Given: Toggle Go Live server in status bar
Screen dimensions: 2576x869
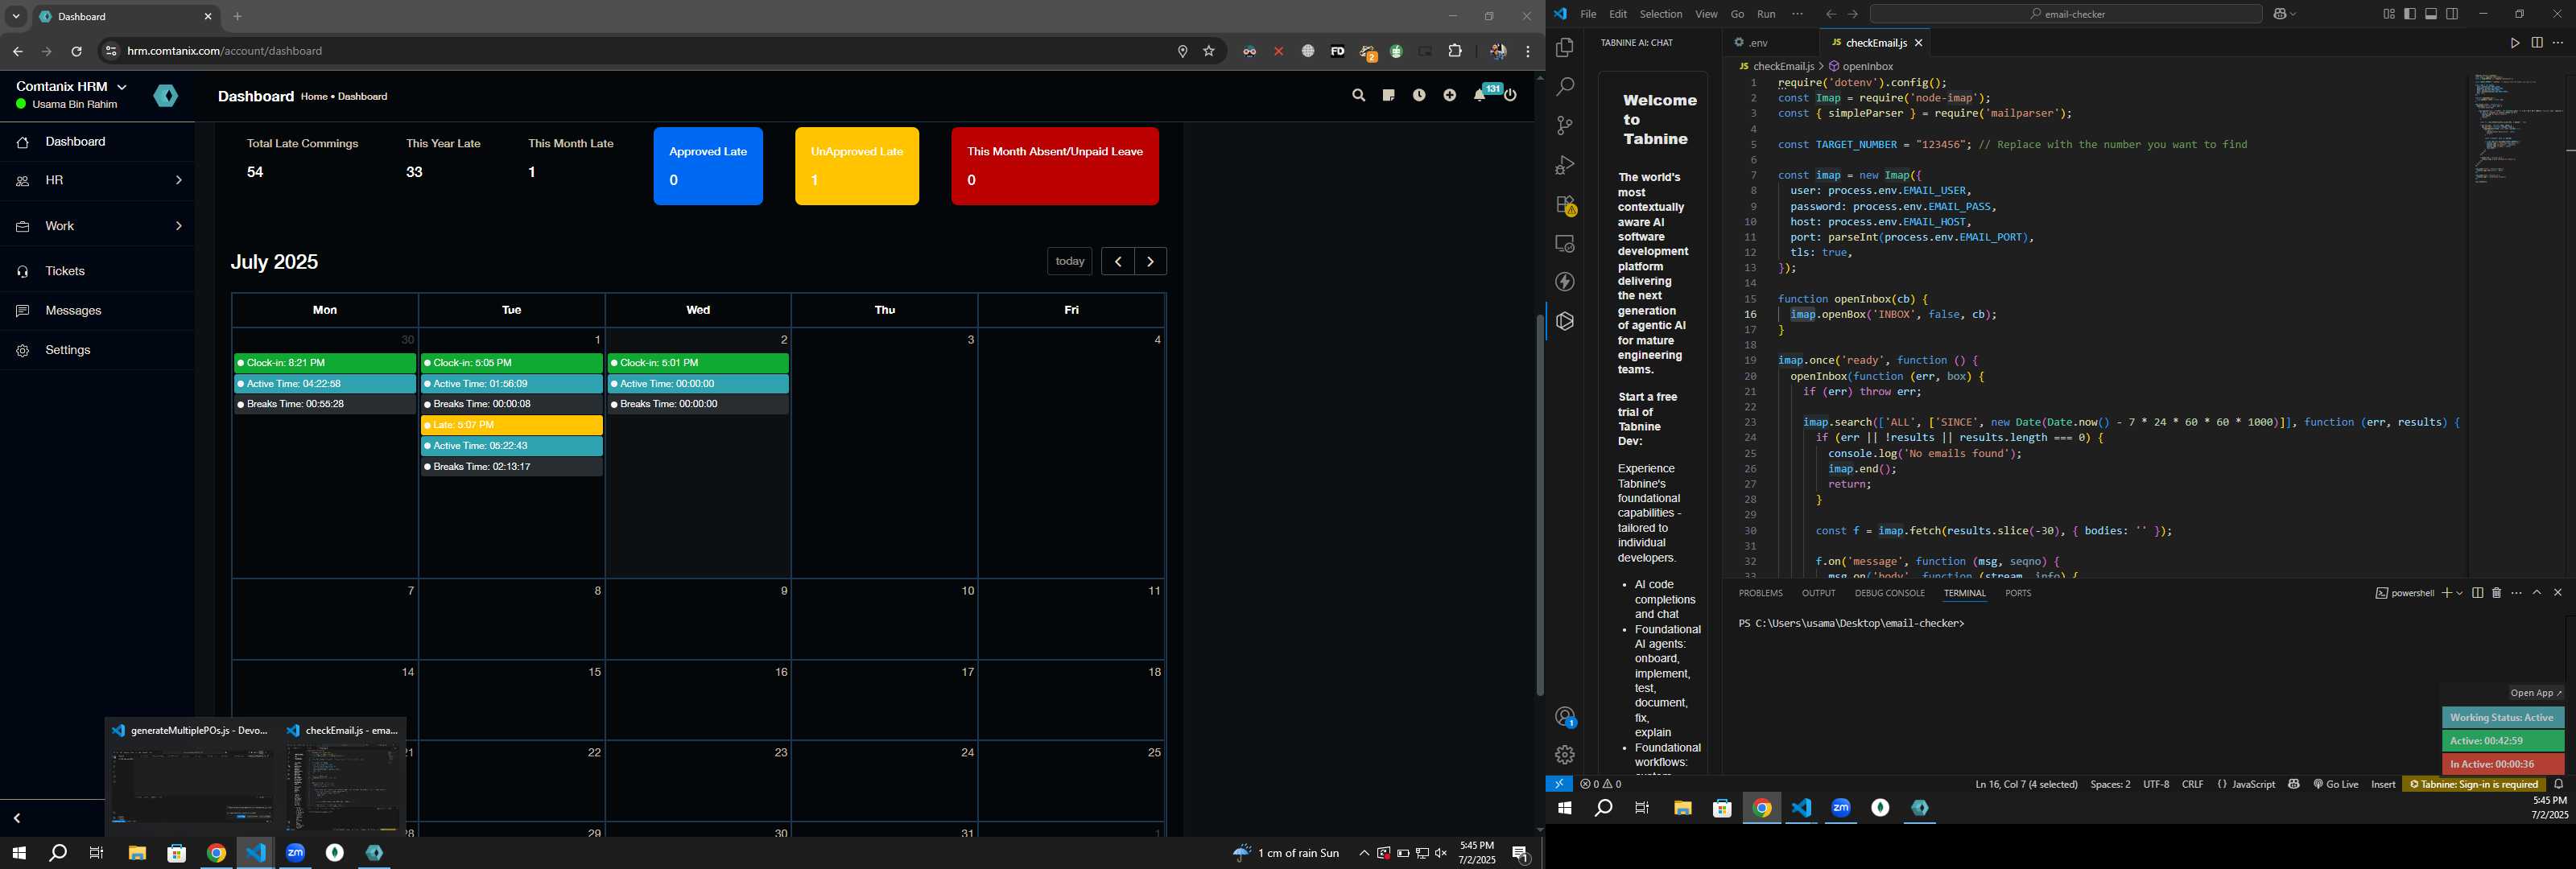Looking at the screenshot, I should [2335, 785].
